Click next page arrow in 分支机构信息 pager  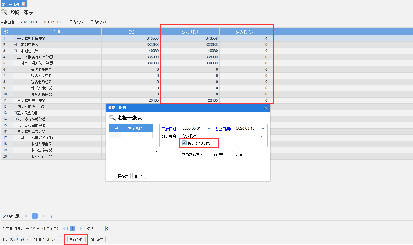click(x=81, y=228)
